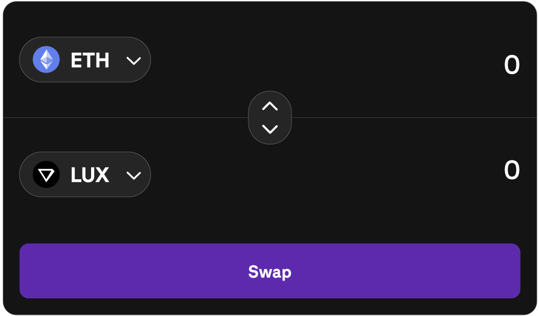Expand the ETH dropdown chevron
The height and width of the screenshot is (316, 539).
pyautogui.click(x=133, y=60)
